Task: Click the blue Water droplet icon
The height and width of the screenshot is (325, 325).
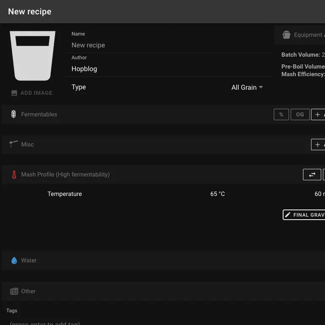Action: (x=14, y=260)
